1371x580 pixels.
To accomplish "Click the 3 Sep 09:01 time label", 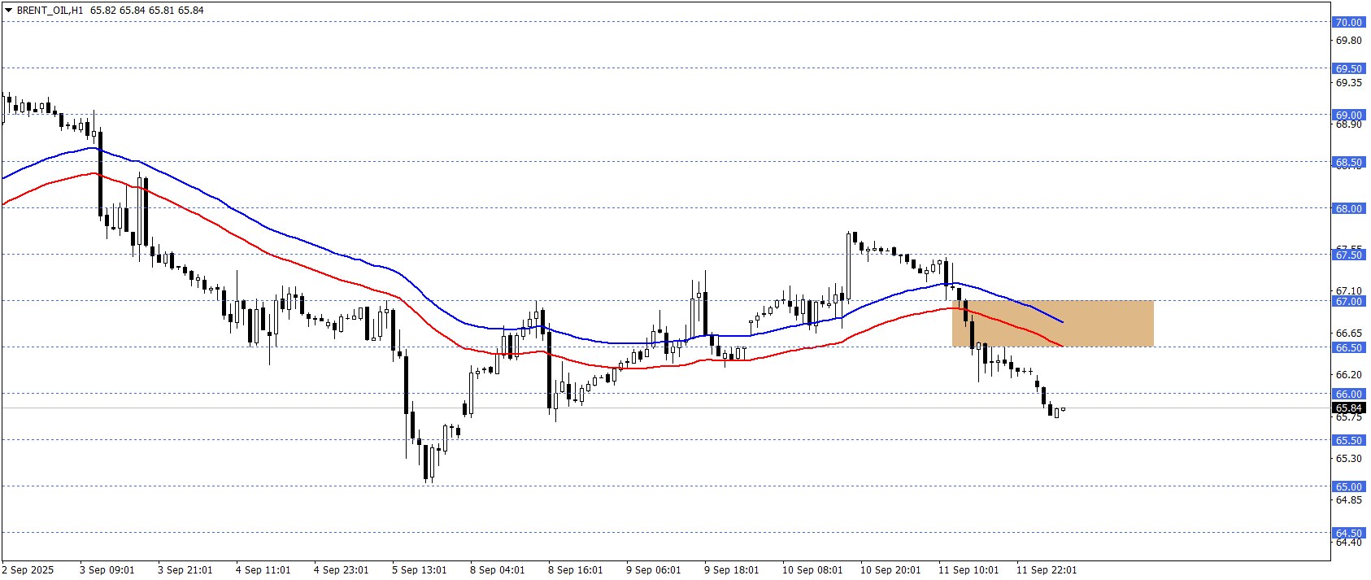I will (107, 569).
